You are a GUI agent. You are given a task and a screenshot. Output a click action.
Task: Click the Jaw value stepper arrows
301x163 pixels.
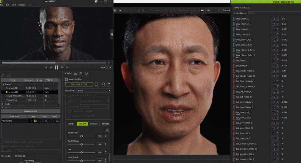click(105, 153)
